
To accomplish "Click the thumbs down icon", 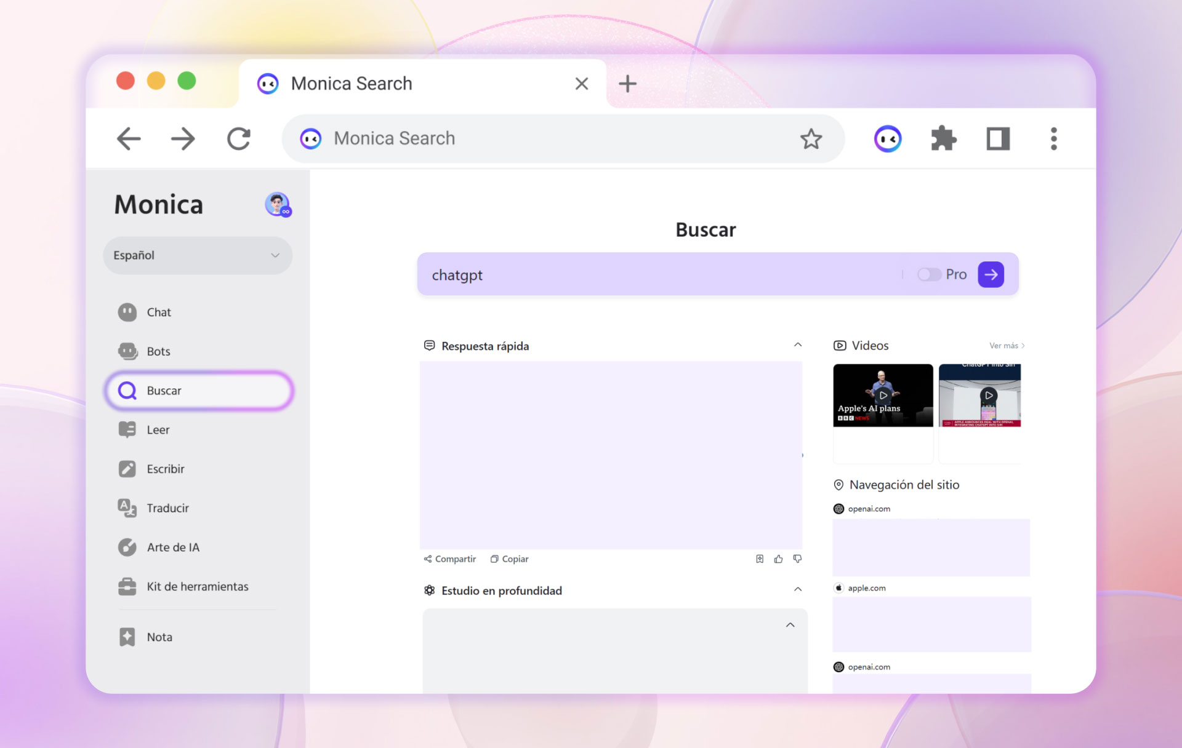I will click(797, 559).
